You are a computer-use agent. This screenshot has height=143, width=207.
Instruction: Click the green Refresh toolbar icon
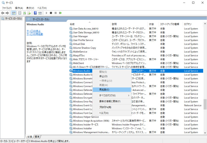24,13
